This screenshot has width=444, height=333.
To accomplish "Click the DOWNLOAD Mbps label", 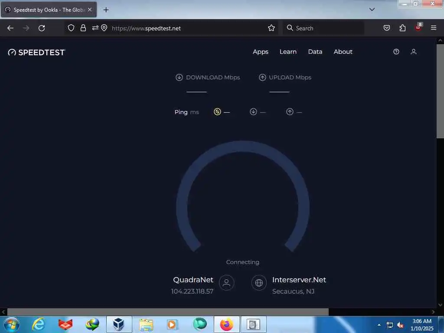I will [x=213, y=77].
